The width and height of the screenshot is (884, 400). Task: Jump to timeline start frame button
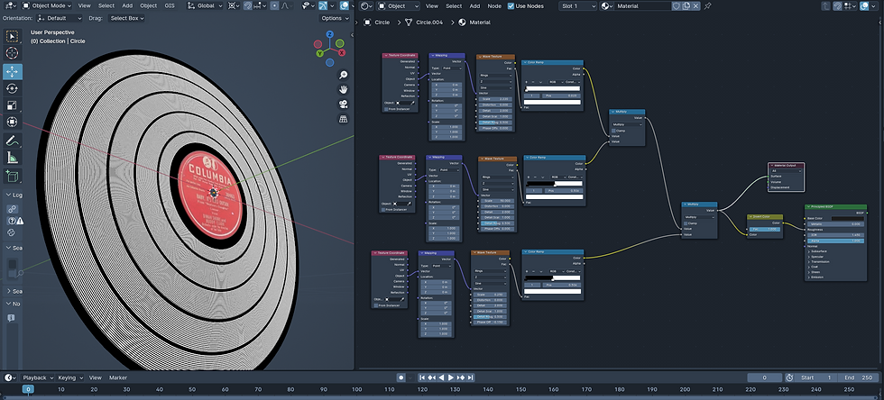point(421,377)
